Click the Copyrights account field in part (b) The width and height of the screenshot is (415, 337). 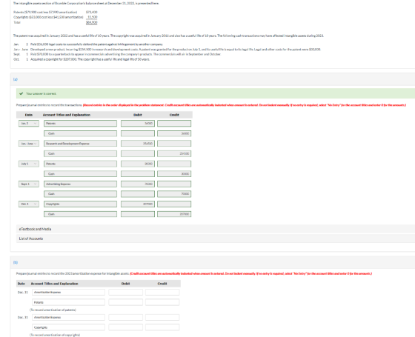coord(68,327)
